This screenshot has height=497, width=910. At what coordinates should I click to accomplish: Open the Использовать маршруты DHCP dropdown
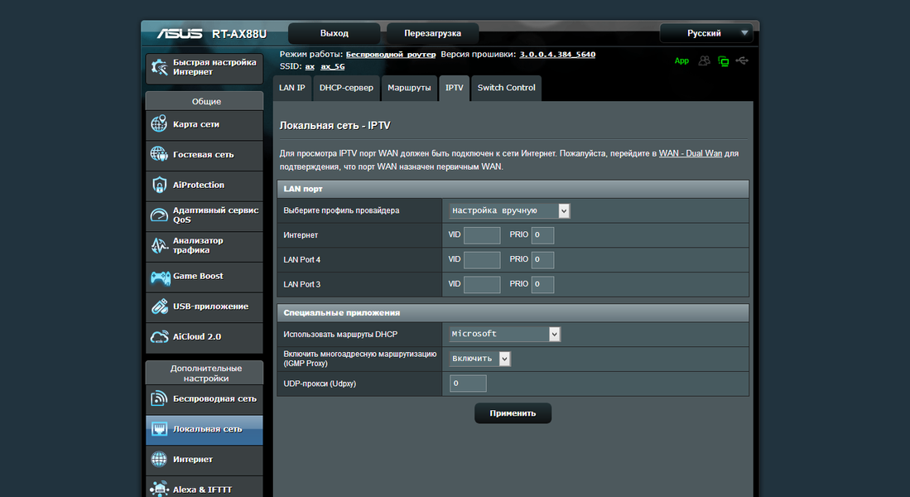[x=505, y=334]
